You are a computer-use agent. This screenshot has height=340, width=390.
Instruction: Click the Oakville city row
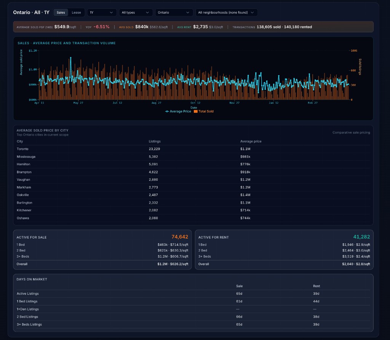193,195
